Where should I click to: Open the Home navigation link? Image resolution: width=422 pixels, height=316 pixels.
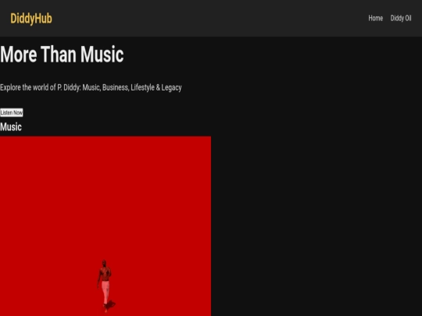click(375, 18)
